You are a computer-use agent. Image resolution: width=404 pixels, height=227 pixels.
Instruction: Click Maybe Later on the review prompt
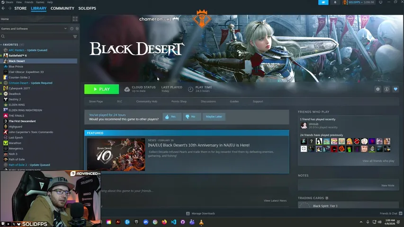pos(214,117)
